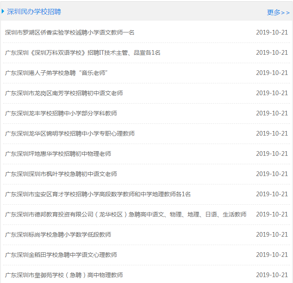293x283 pixels.
Task: Click the date 2019-10-21 in the 金稻田学校 row
Action: click(272, 255)
